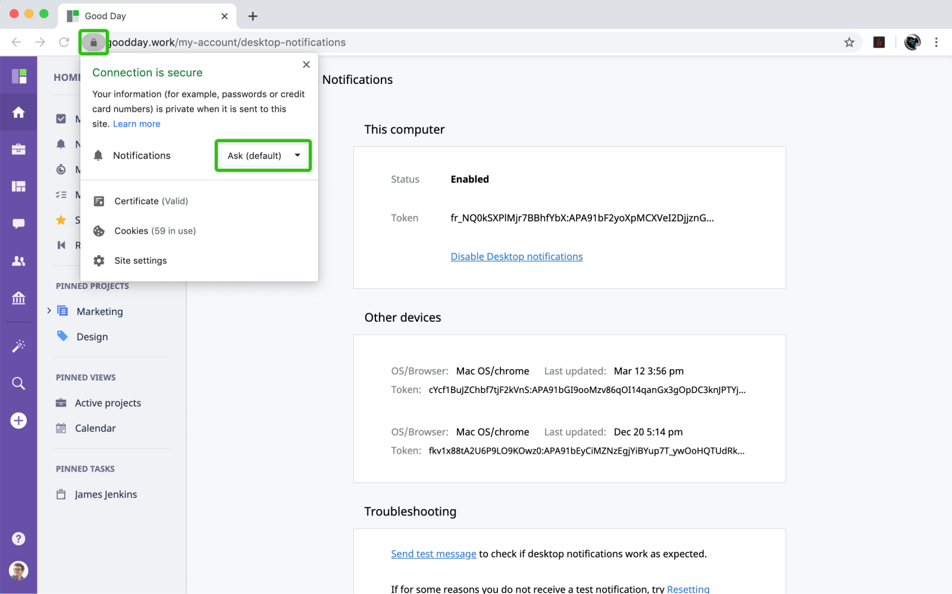
Task: Click the URL in the address bar
Action: click(x=226, y=42)
